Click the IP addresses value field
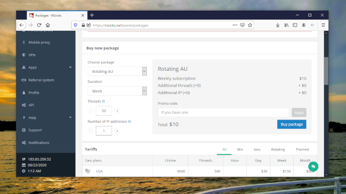 pos(104,131)
